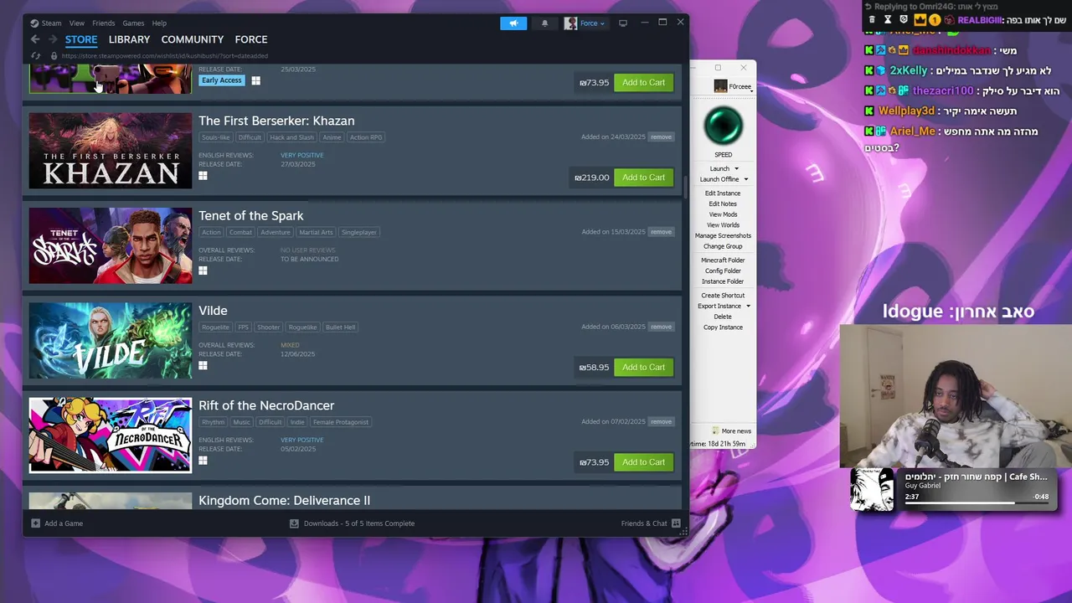Click the Rift of the NecroDancer thumbnail
The height and width of the screenshot is (603, 1072).
pyautogui.click(x=111, y=435)
